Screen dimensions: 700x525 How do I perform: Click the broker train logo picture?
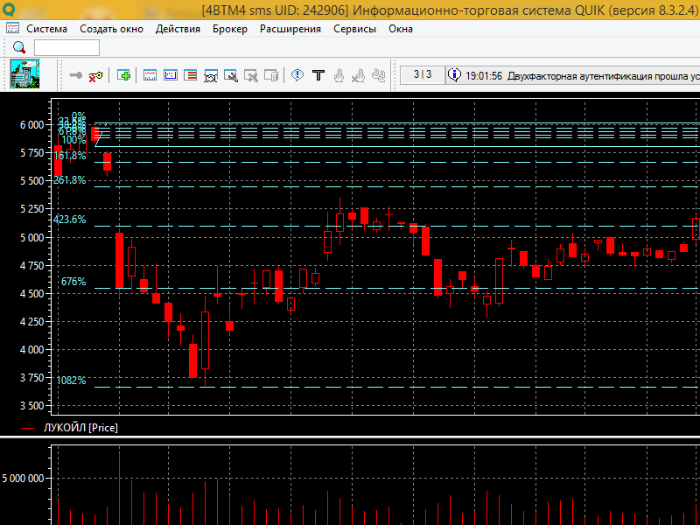24,73
